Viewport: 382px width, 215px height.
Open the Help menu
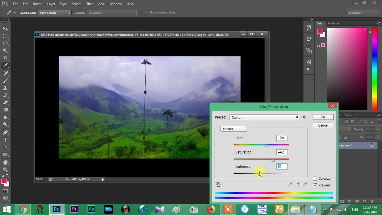point(130,4)
